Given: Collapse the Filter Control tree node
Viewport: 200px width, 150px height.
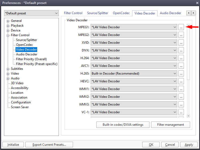Looking at the screenshot, I should point(8,35).
